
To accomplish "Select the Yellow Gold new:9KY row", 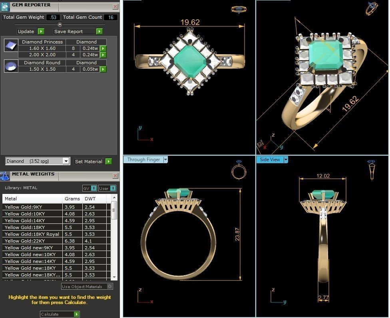I will coord(56,248).
